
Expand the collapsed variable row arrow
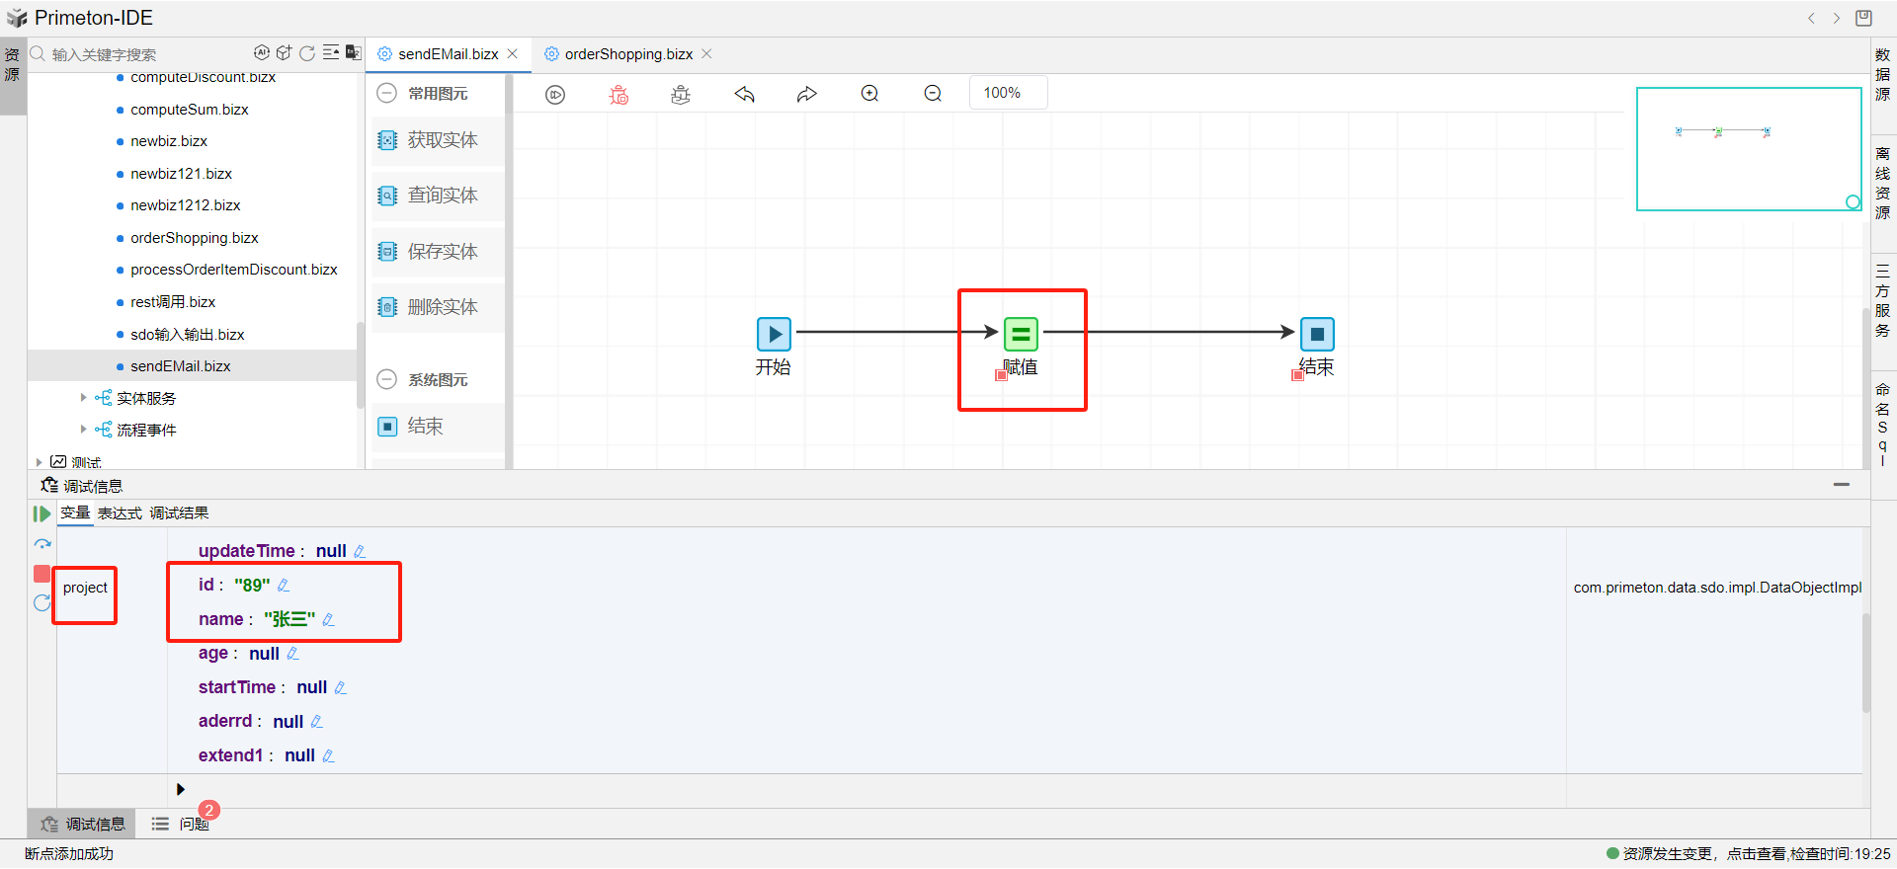[180, 789]
